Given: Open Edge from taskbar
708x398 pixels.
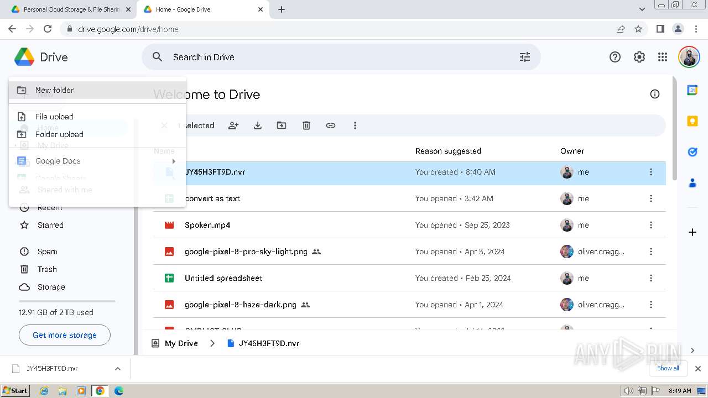Looking at the screenshot, I should pos(118,390).
